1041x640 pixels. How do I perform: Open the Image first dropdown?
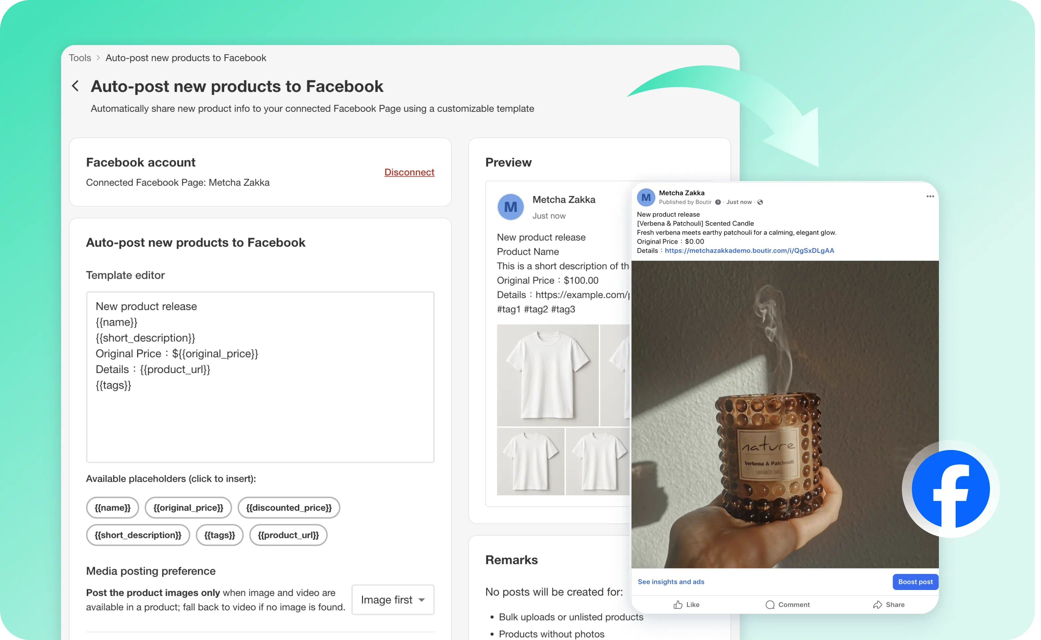tap(393, 599)
